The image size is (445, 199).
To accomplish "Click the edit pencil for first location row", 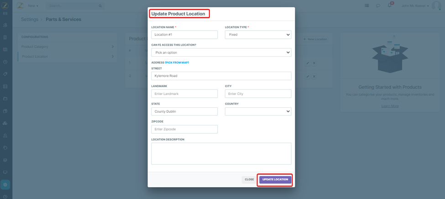I will (308, 63).
